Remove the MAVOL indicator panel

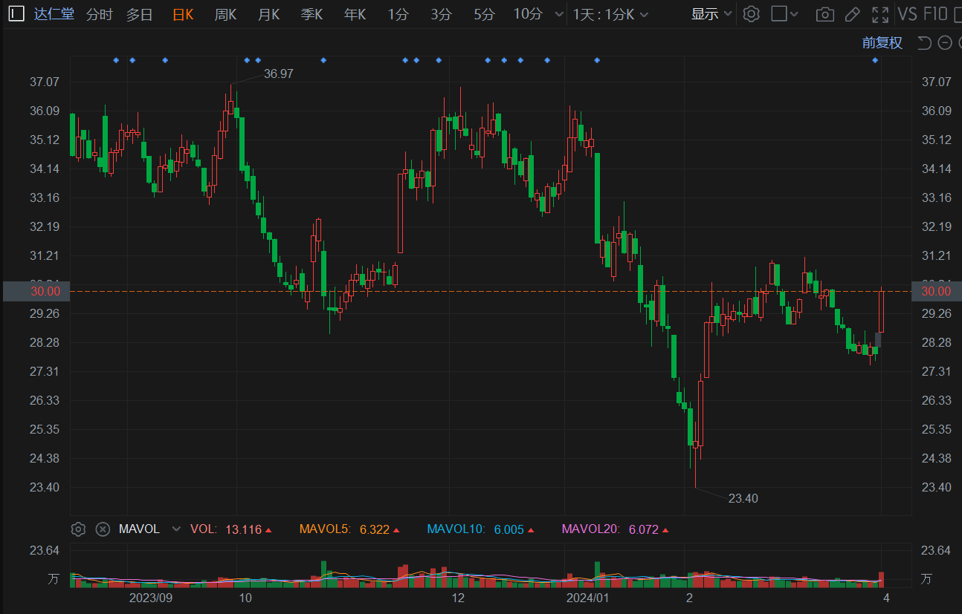point(103,529)
